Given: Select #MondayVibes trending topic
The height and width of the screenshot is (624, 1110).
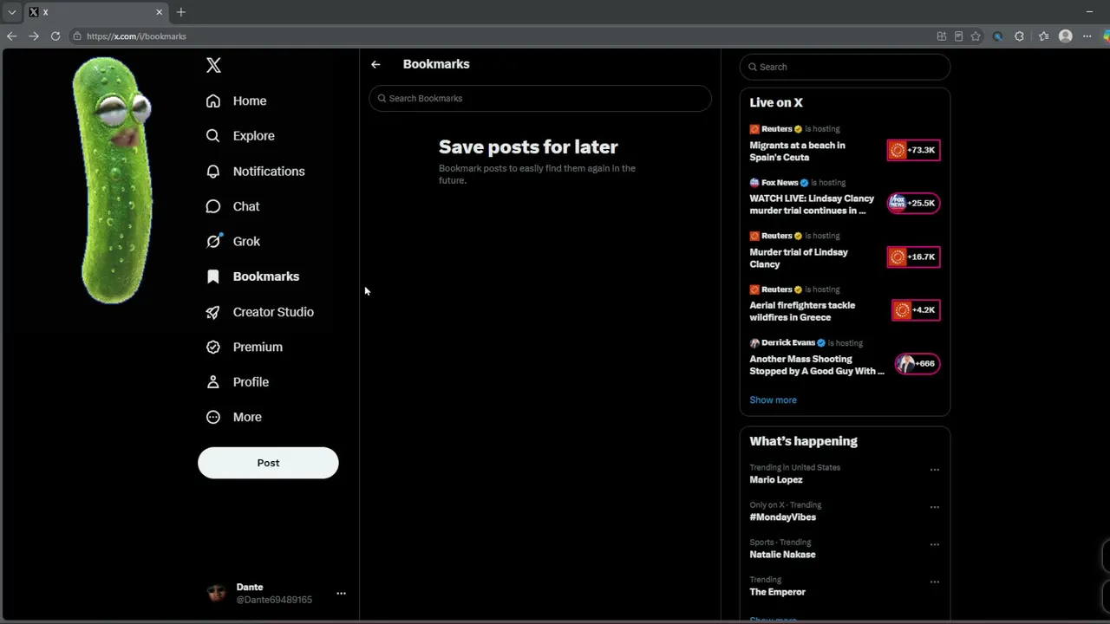Looking at the screenshot, I should 783,517.
